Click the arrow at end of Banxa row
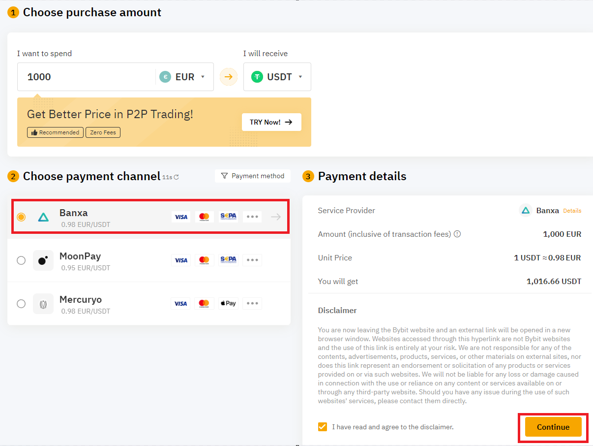This screenshot has width=593, height=446. pyautogui.click(x=276, y=217)
